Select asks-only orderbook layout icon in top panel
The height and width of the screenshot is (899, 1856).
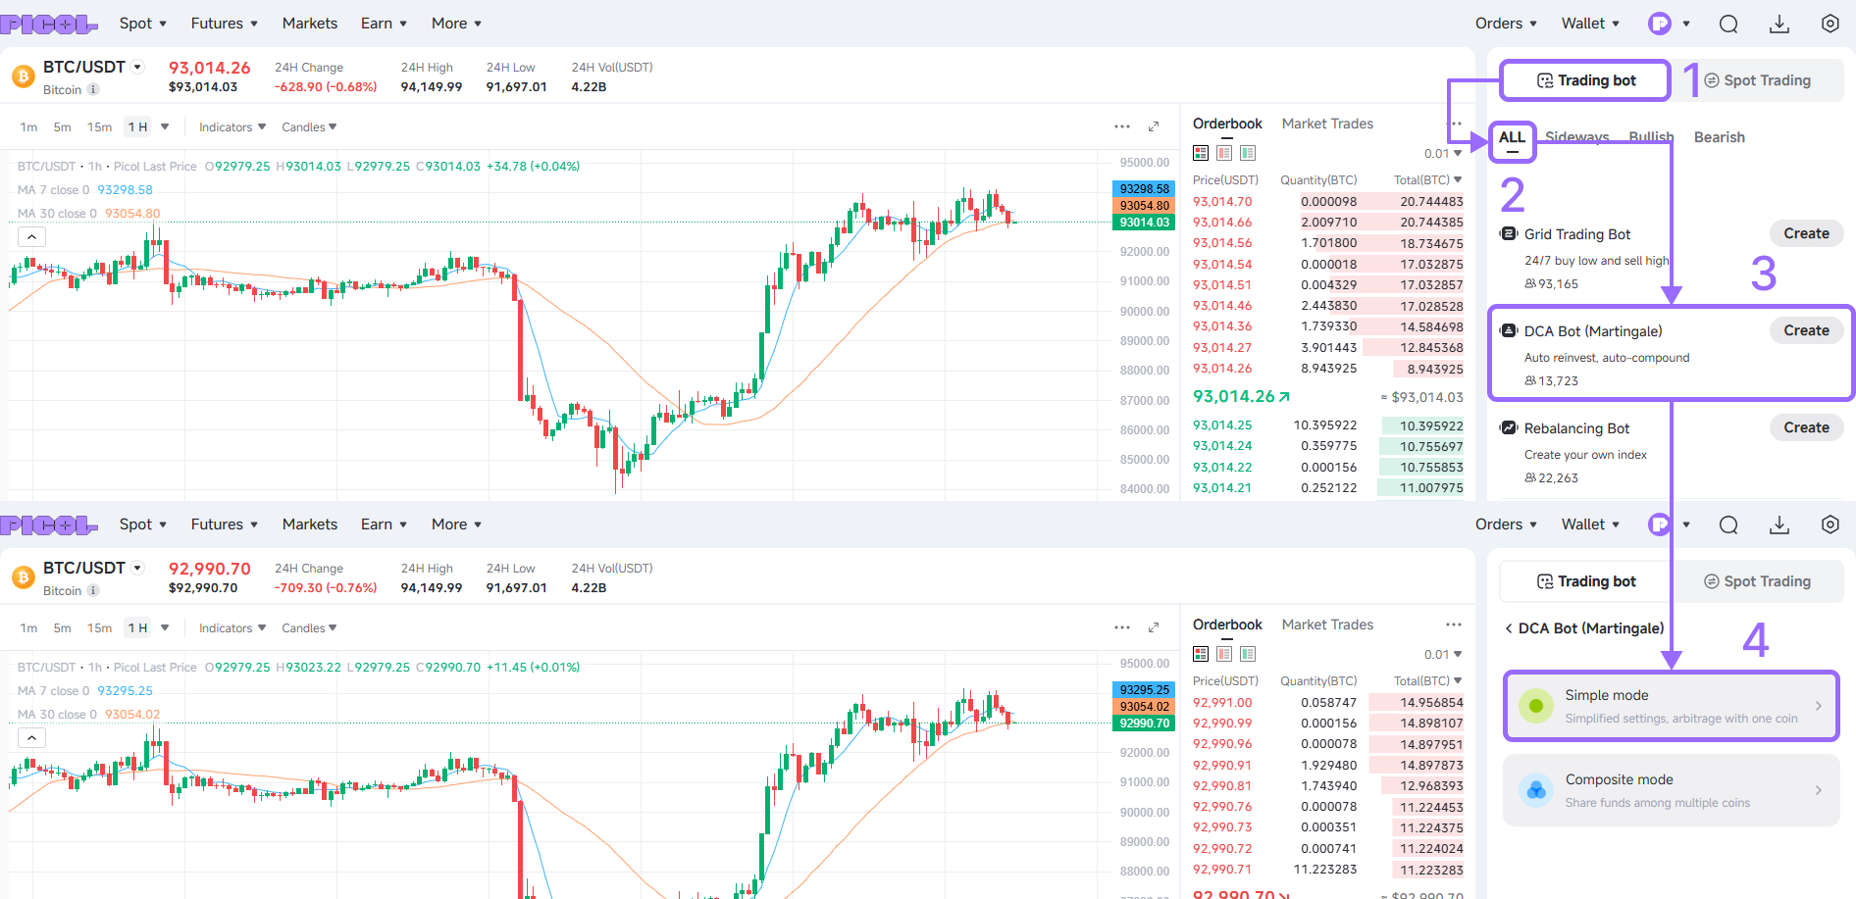(x=1224, y=153)
